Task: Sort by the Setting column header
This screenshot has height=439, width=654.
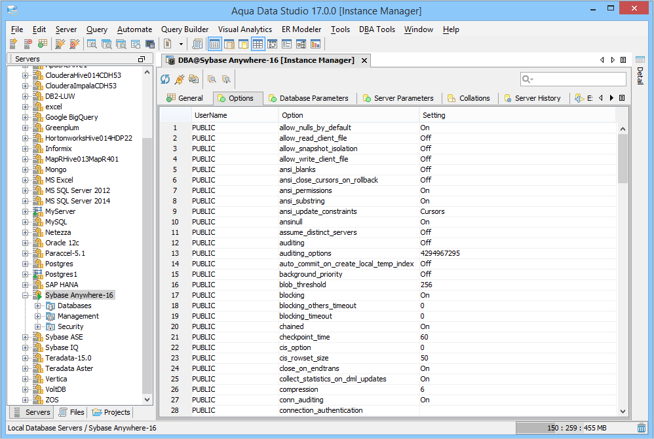Action: coord(517,115)
